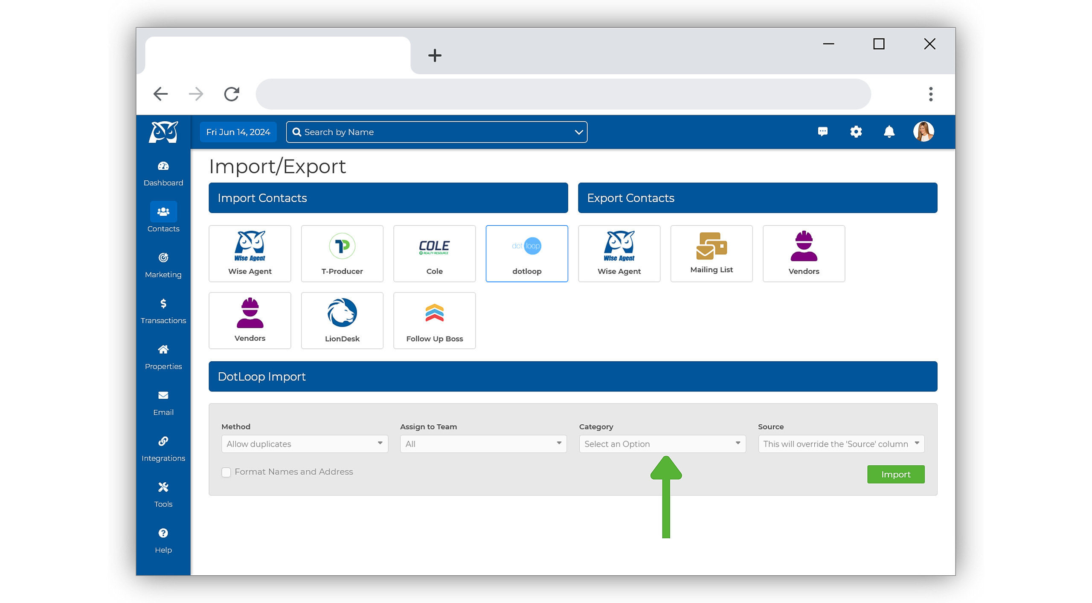The width and height of the screenshot is (1092, 603).
Task: Click the Import/Export page title
Action: (277, 166)
